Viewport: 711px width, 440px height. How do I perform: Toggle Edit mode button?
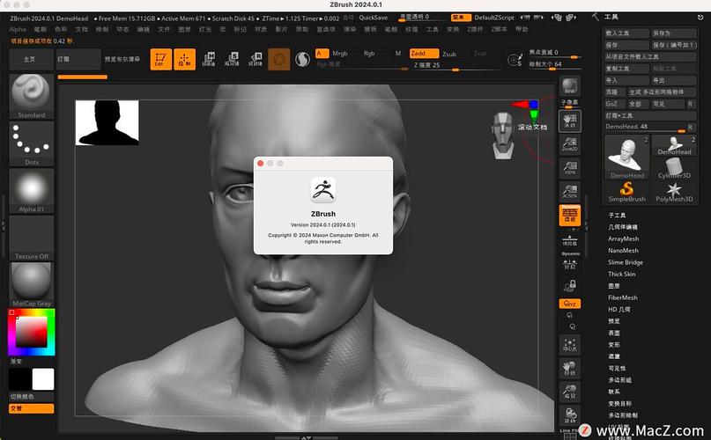click(x=161, y=59)
